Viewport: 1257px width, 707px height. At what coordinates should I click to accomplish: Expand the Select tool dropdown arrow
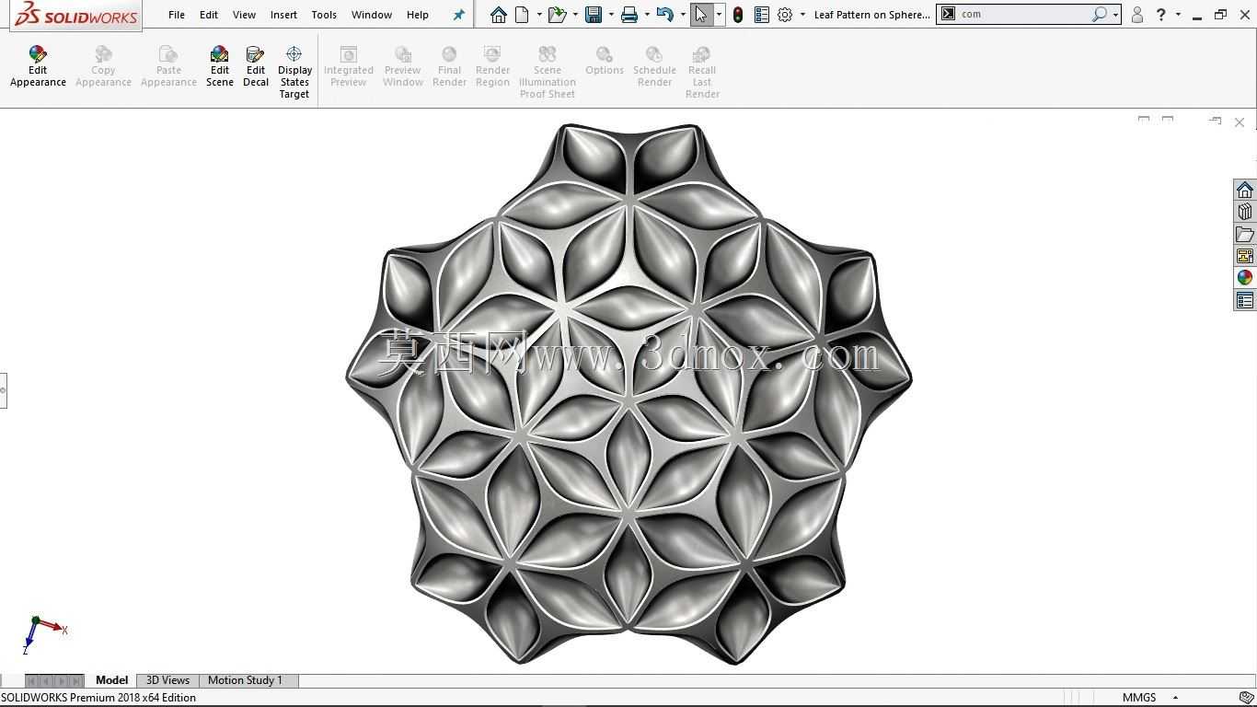[x=719, y=15]
